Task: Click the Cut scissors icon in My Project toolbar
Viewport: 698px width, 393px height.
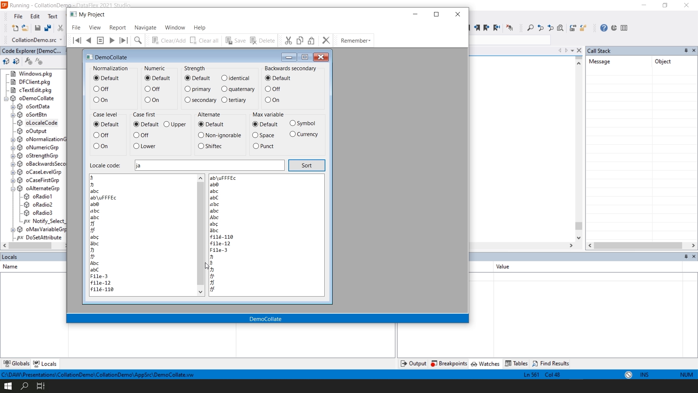Action: pyautogui.click(x=288, y=40)
